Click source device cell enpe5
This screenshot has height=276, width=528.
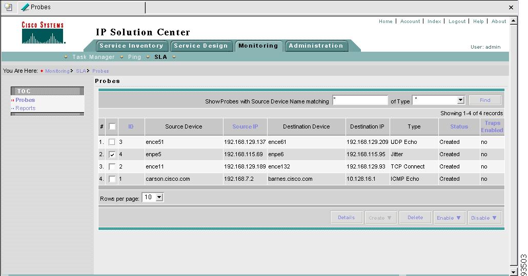click(x=153, y=154)
